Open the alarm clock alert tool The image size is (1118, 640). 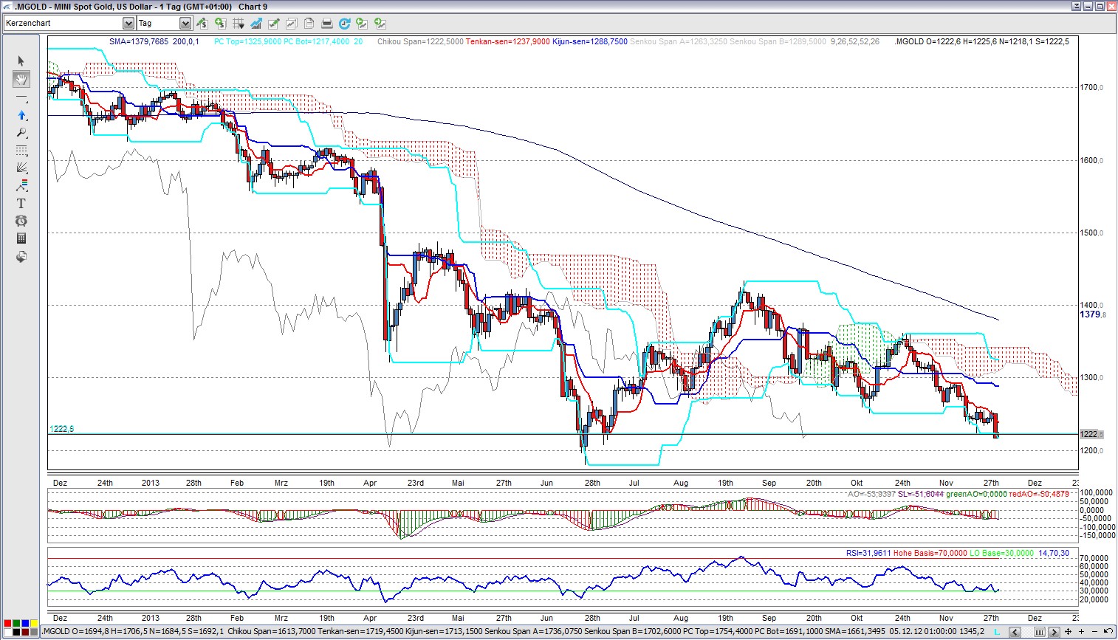[x=21, y=221]
